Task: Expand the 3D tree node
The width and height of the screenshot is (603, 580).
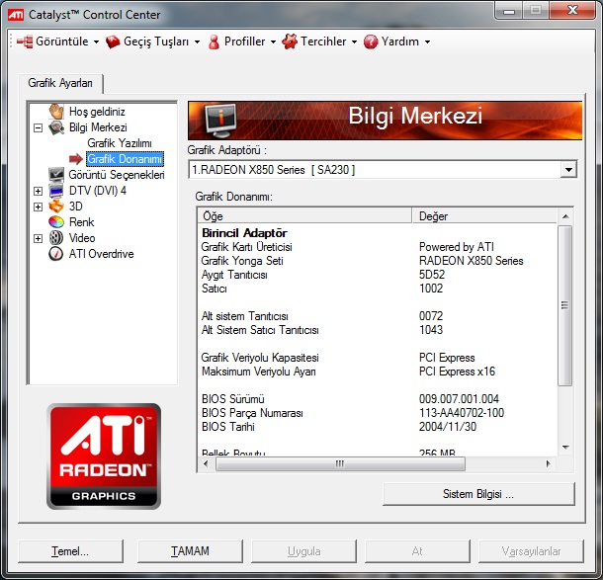Action: tap(39, 207)
